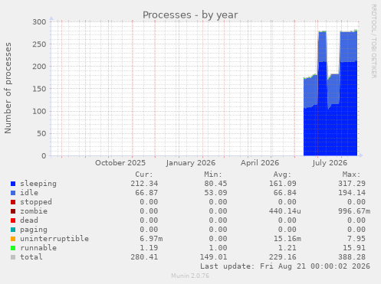
Task: Click the 'Last update' timestamp line
Action: [285, 266]
